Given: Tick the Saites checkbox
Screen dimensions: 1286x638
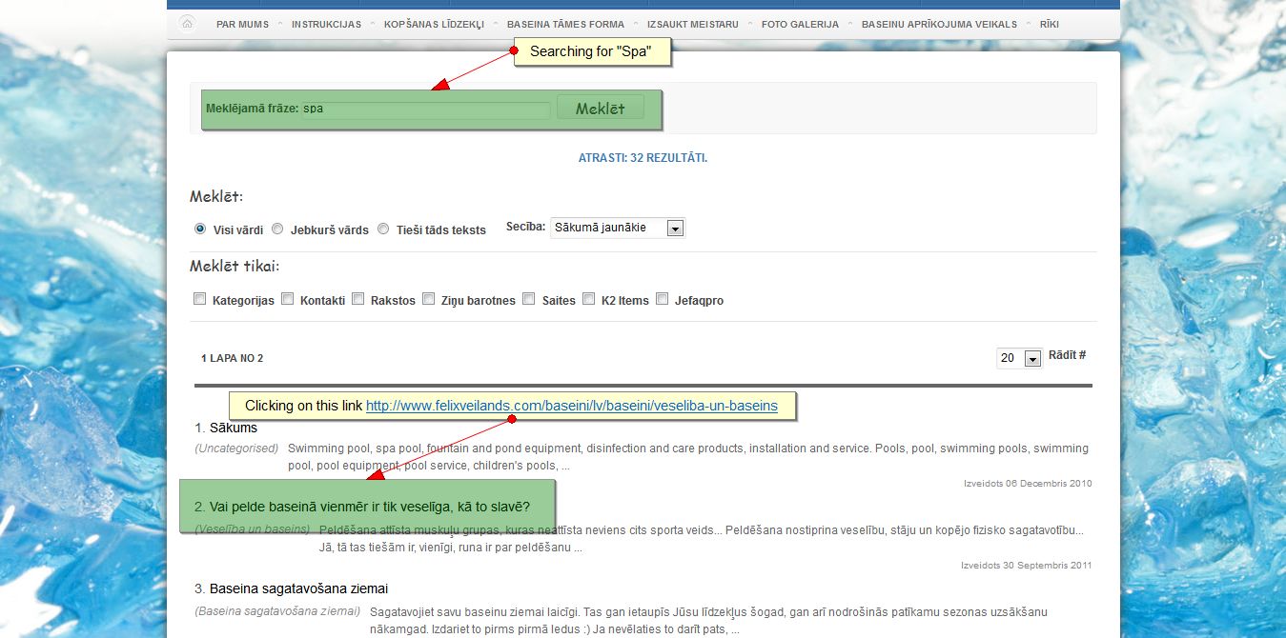Looking at the screenshot, I should point(529,299).
